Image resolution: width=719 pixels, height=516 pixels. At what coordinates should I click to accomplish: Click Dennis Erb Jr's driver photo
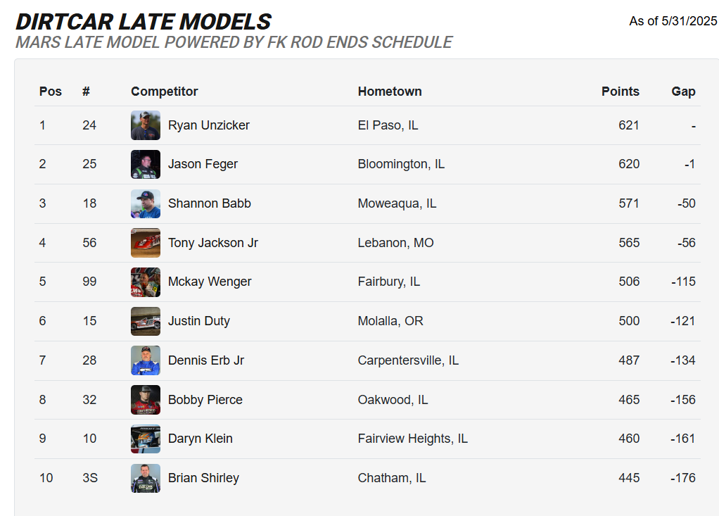click(146, 360)
